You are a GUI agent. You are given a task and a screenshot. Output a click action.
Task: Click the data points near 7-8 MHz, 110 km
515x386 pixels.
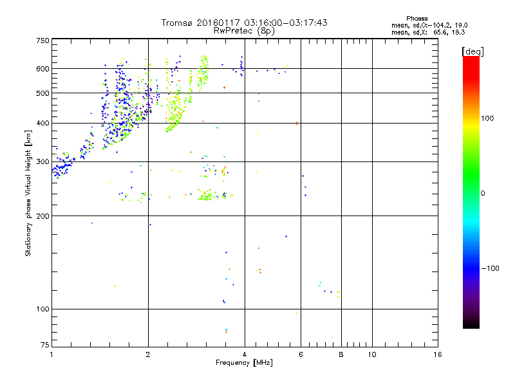tap(330, 289)
